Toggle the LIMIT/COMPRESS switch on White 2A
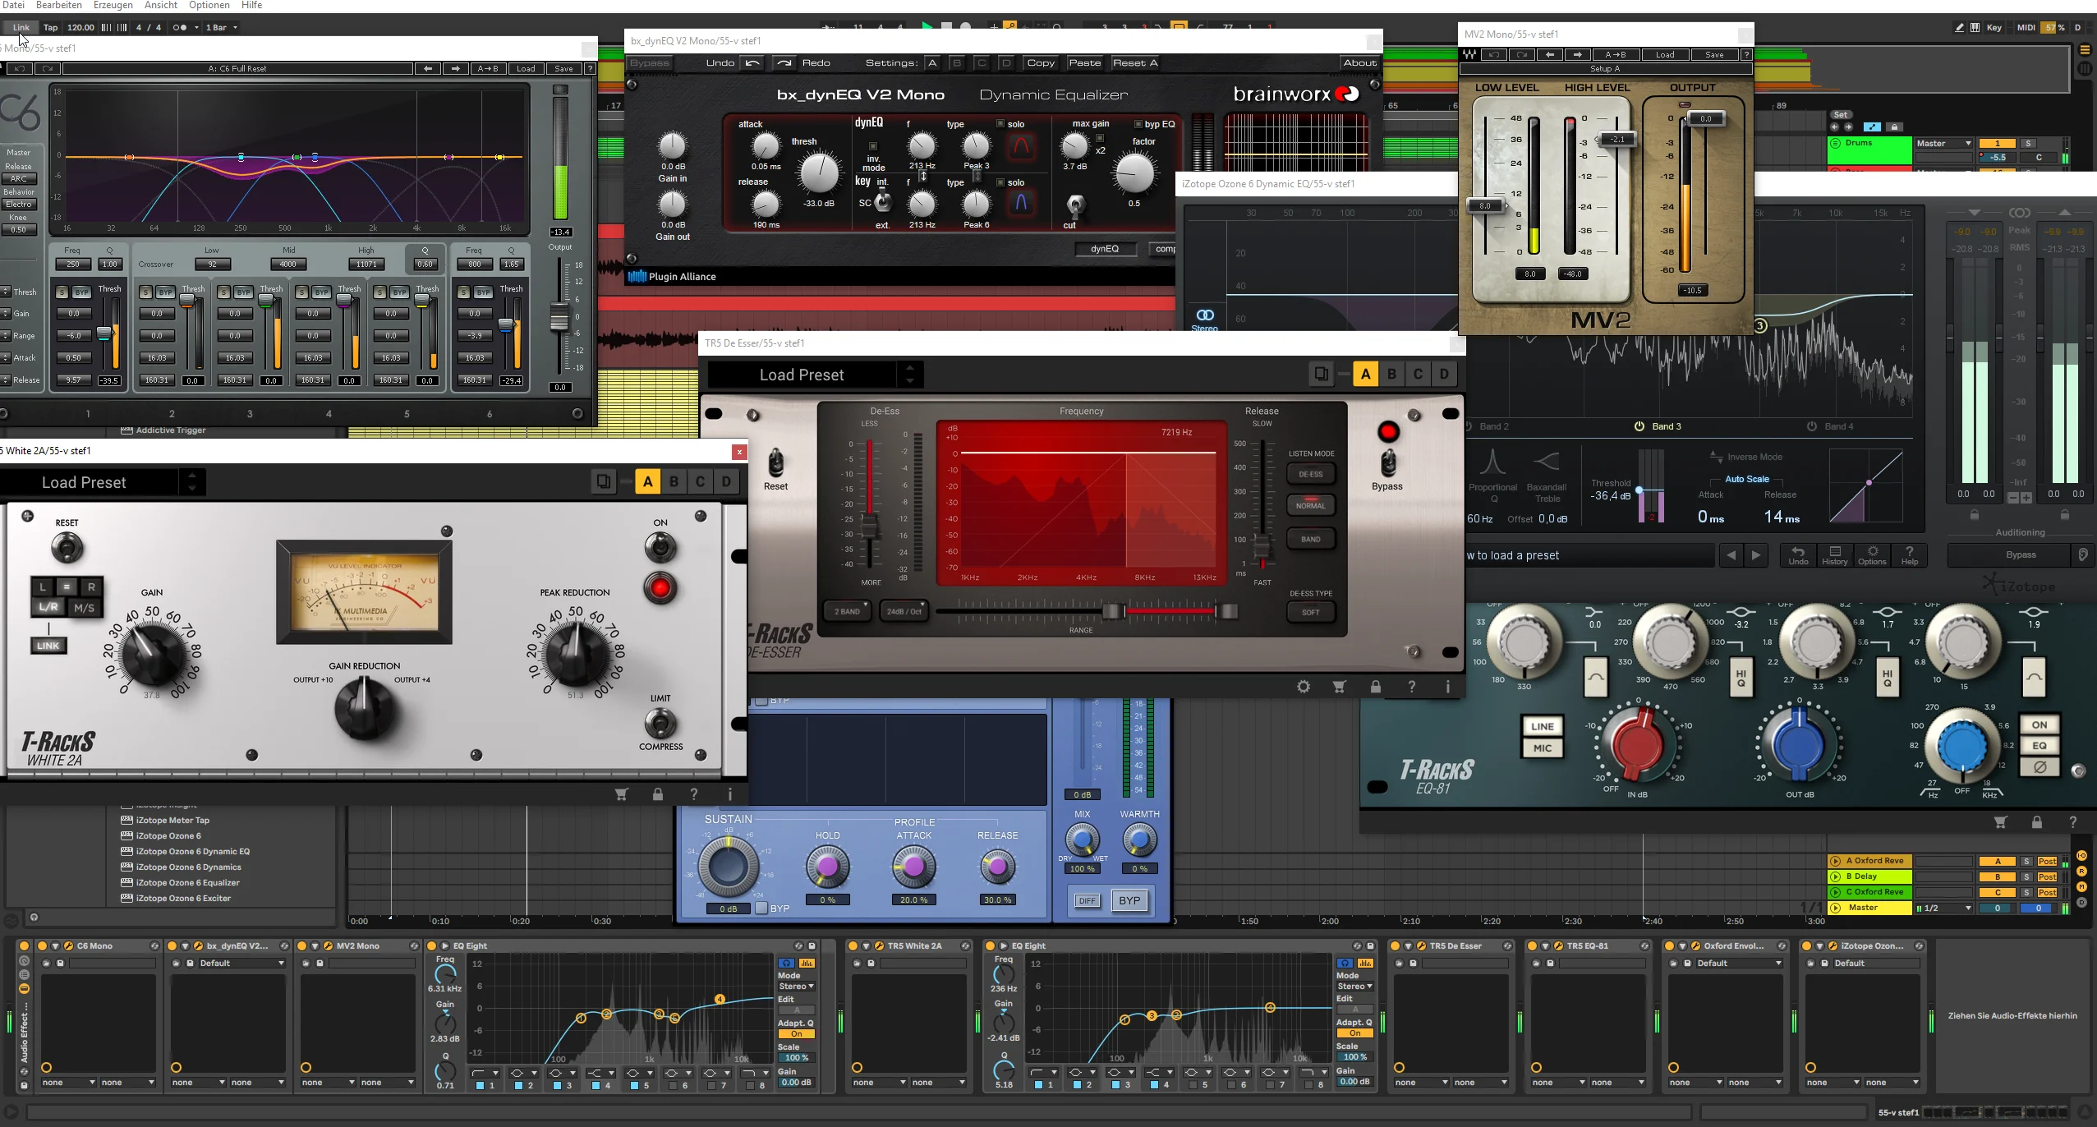This screenshot has width=2097, height=1127. (660, 723)
